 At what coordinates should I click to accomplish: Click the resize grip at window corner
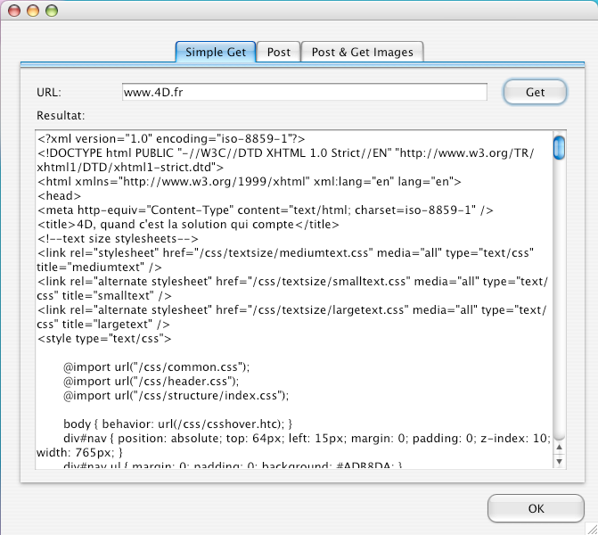(590, 527)
